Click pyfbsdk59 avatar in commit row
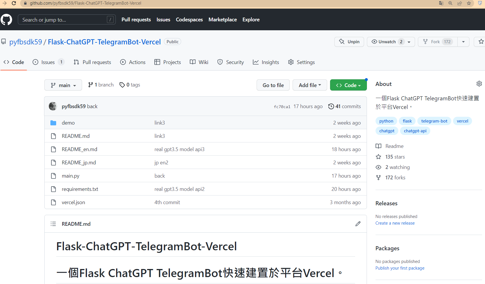The height and width of the screenshot is (284, 485). [53, 106]
